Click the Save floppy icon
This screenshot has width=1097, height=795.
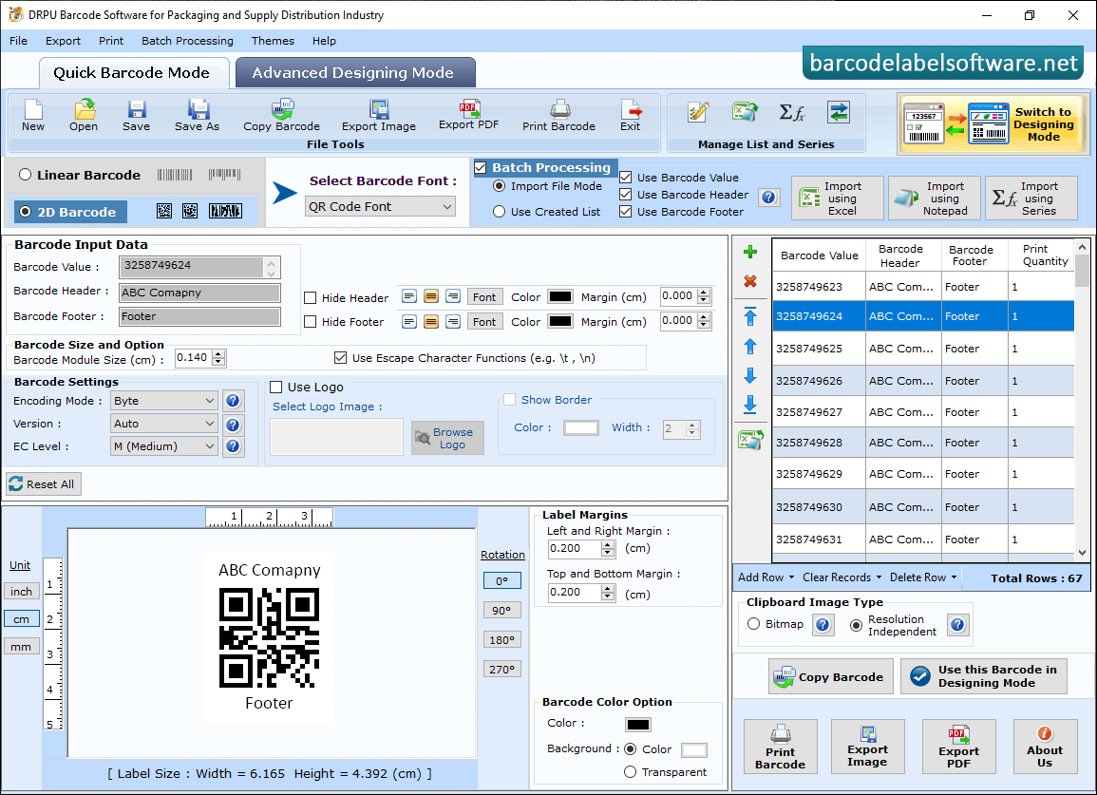click(137, 109)
